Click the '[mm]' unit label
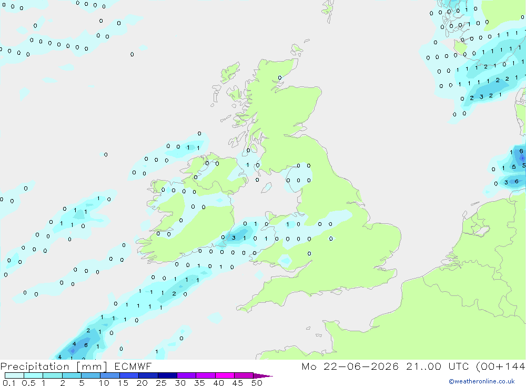The image size is (526, 386). [x=92, y=367]
